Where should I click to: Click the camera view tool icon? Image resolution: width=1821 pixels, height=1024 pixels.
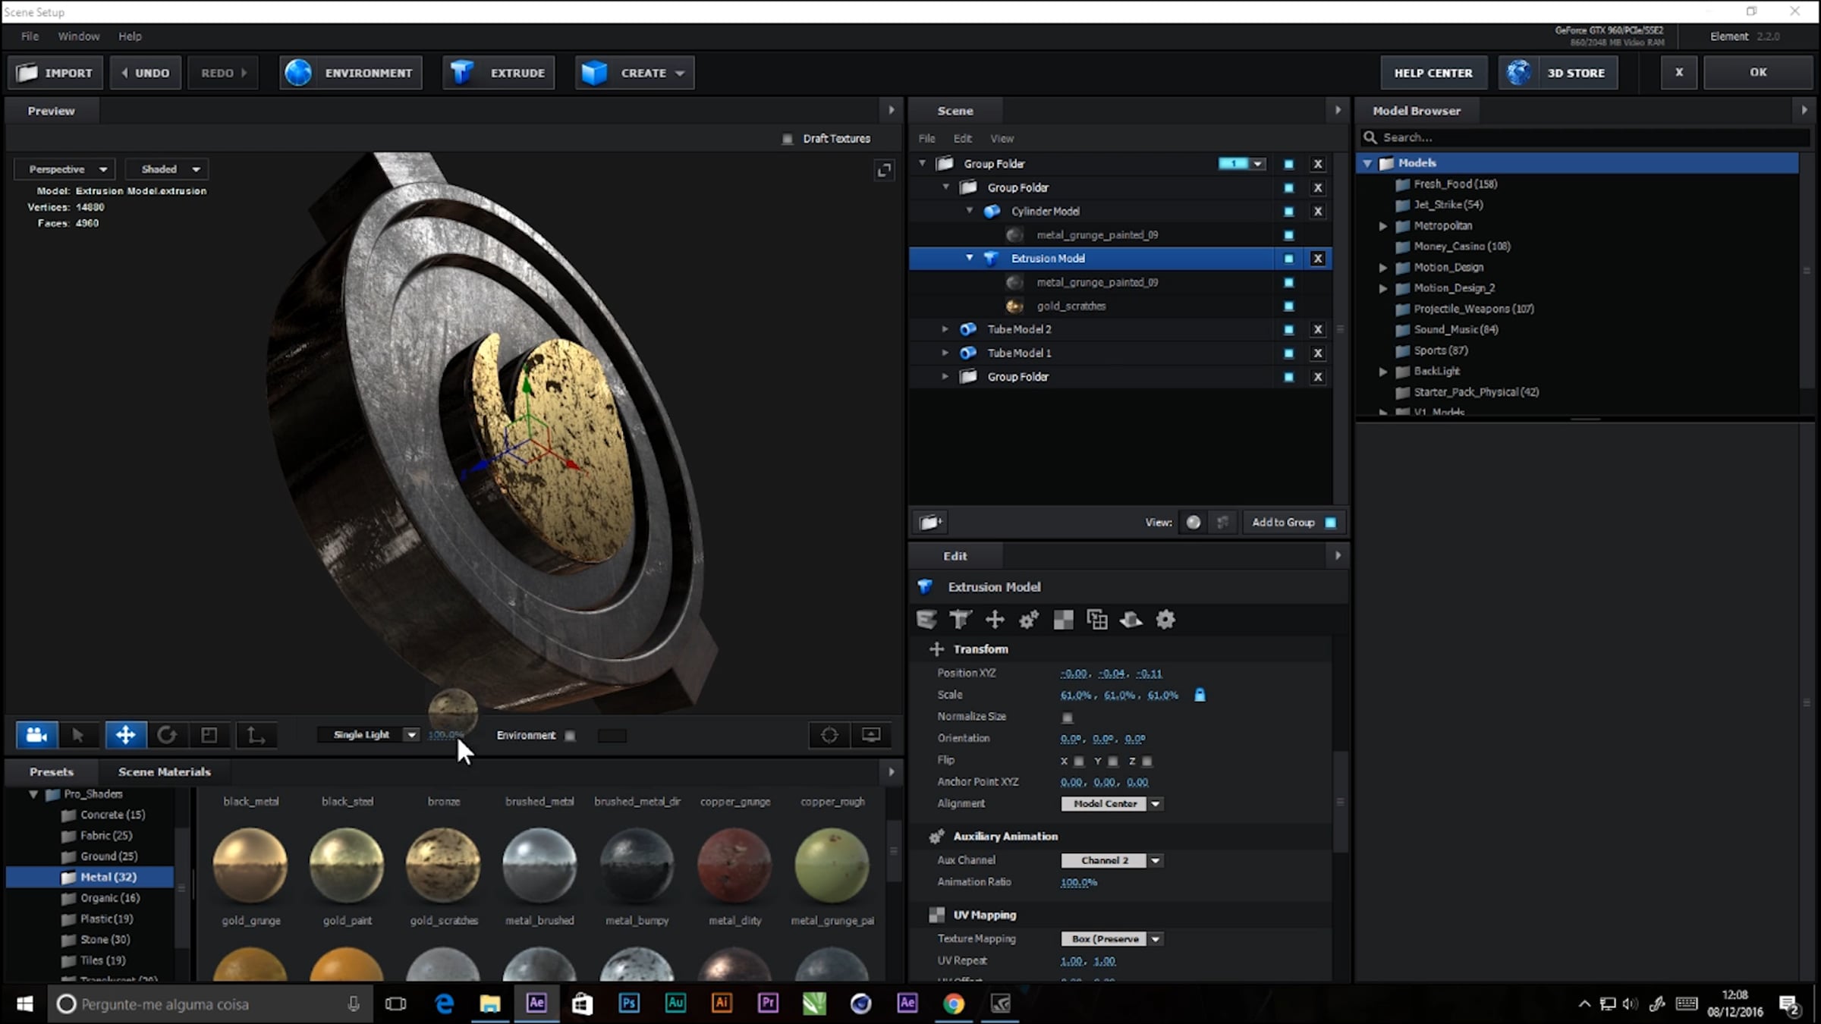click(36, 734)
